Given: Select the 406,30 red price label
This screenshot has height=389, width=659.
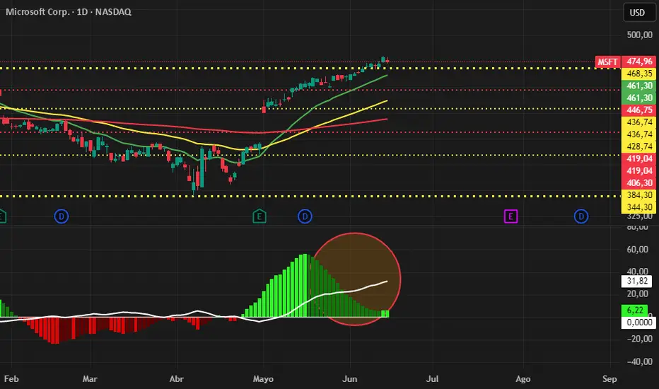Looking at the screenshot, I should [x=639, y=183].
